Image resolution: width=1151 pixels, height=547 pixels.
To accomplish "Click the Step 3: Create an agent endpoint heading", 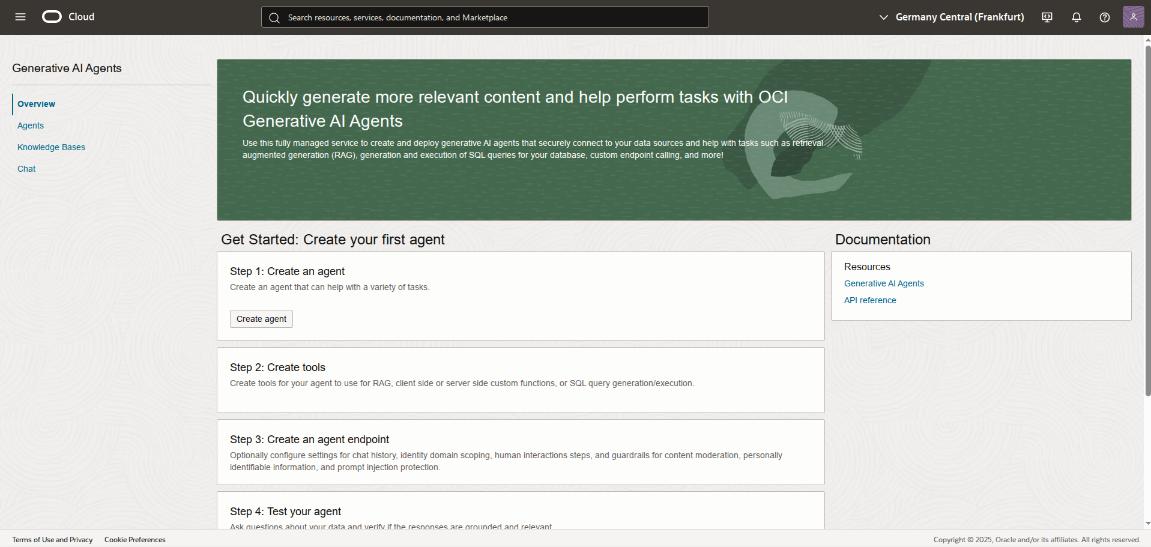I will 309,440.
